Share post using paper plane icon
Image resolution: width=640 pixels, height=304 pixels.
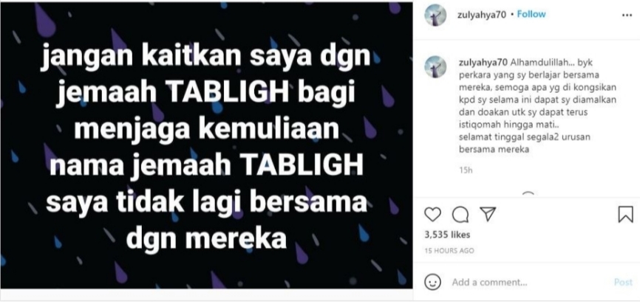[x=488, y=214]
